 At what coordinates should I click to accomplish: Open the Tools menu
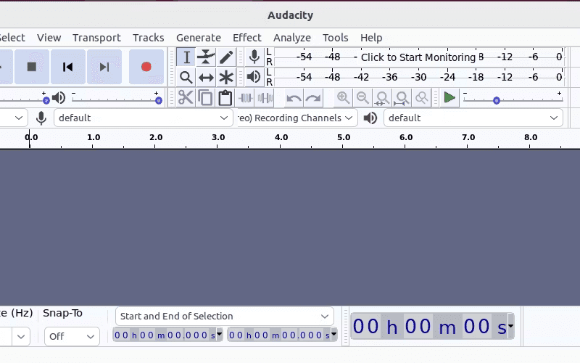[336, 38]
